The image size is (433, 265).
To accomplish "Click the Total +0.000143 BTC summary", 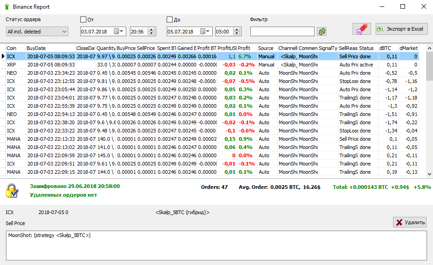I will click(382, 187).
